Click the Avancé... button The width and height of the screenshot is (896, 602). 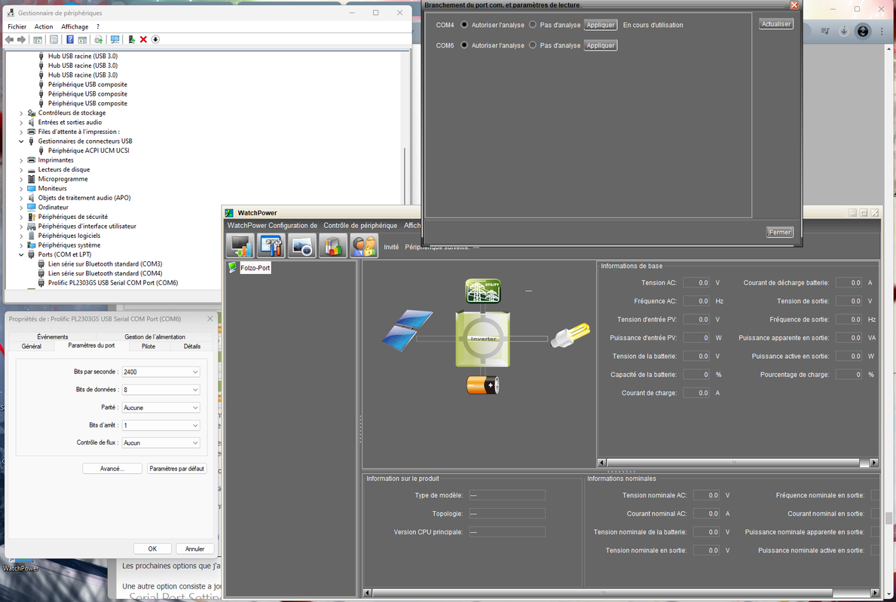(x=112, y=469)
